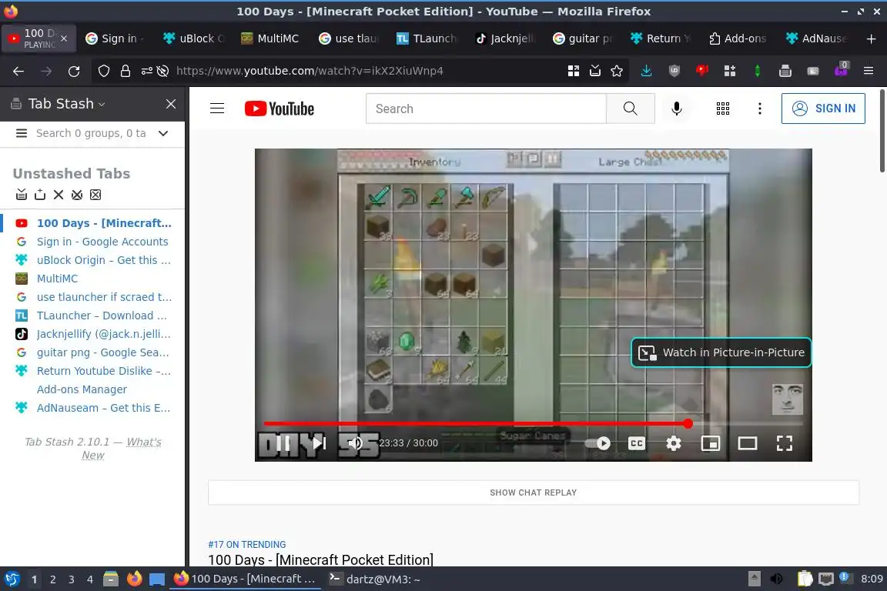Switch to the Add-ons browser tab

click(x=738, y=38)
